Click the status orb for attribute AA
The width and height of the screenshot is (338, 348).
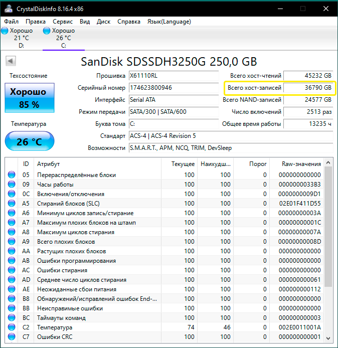click(12, 251)
